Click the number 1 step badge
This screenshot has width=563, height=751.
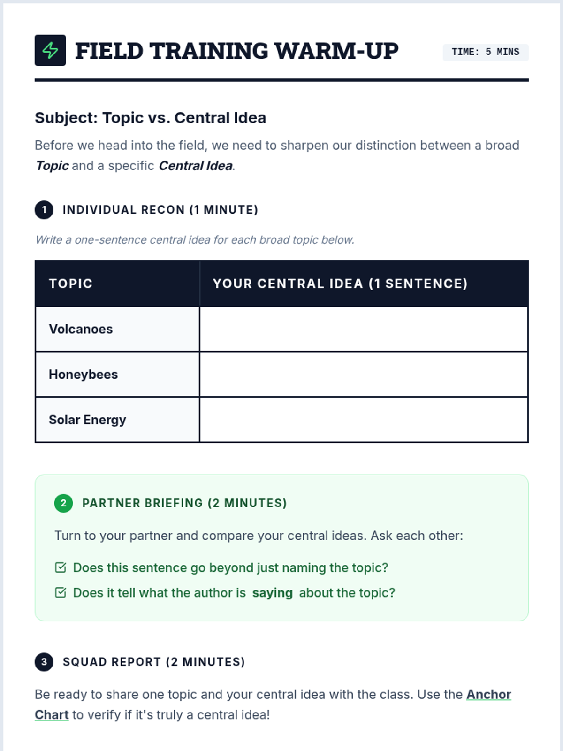click(44, 210)
